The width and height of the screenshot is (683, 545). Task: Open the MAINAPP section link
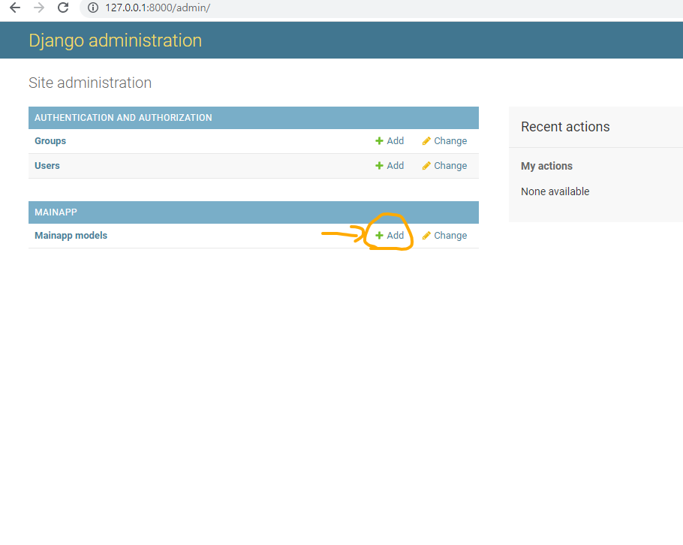pyautogui.click(x=56, y=212)
